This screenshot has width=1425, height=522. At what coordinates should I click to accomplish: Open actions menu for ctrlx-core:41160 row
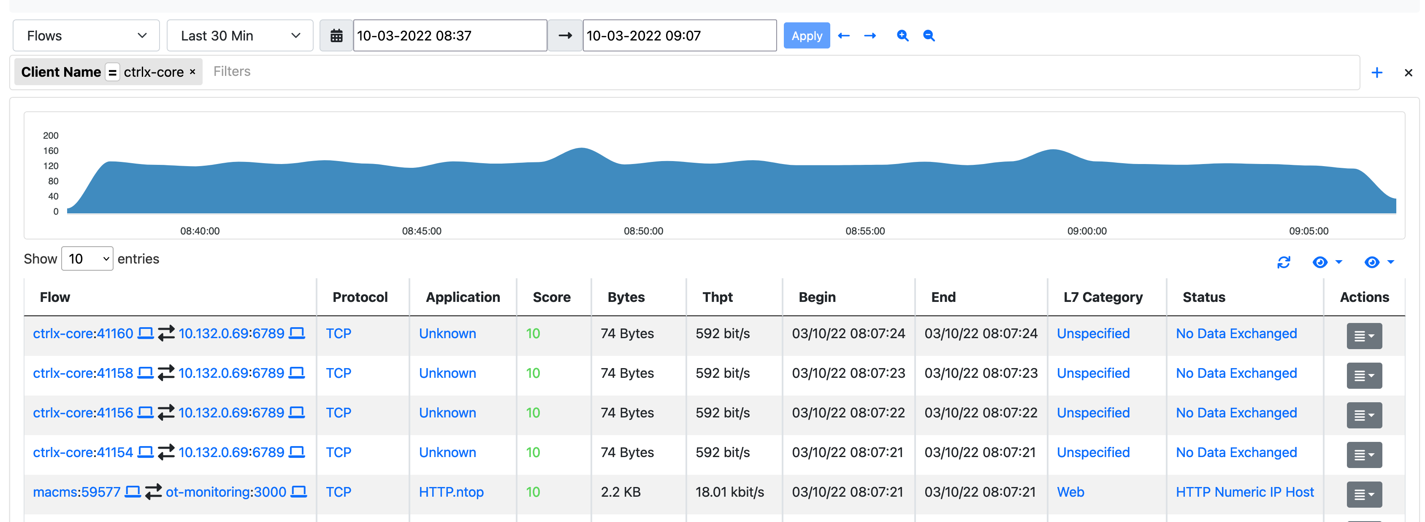(x=1364, y=336)
